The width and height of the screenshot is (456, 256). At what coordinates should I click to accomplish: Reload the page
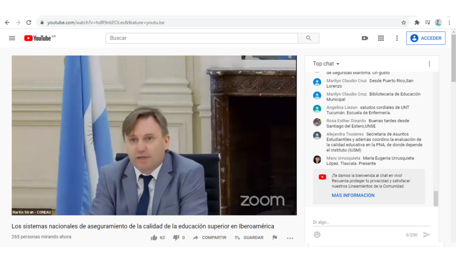(29, 22)
